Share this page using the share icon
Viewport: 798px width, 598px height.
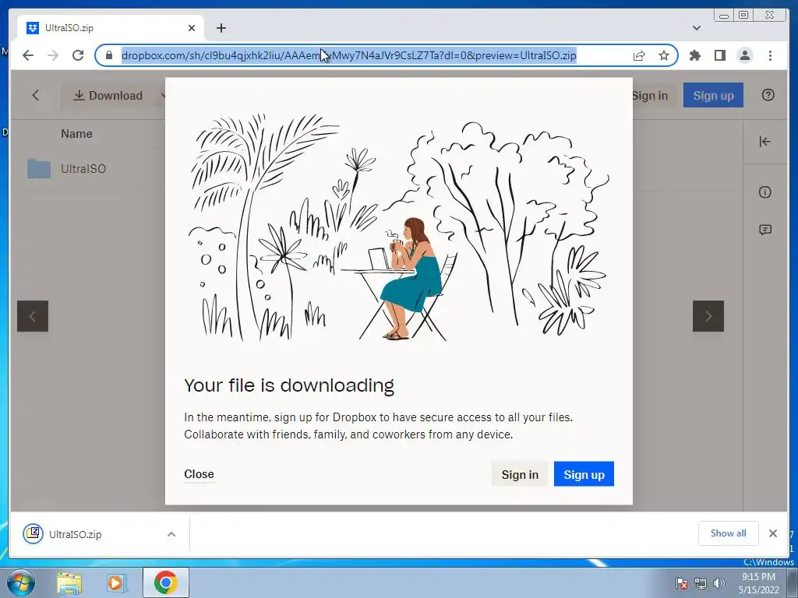639,55
